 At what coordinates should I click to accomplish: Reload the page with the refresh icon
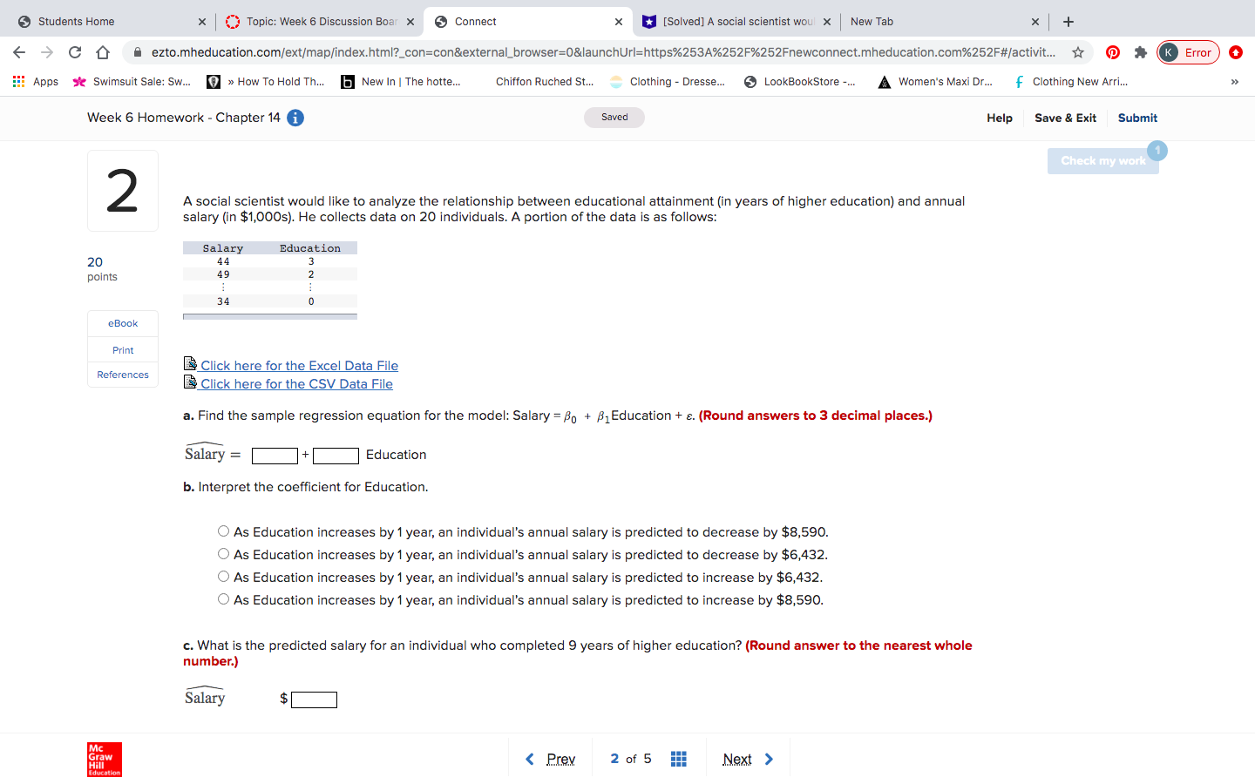coord(75,52)
